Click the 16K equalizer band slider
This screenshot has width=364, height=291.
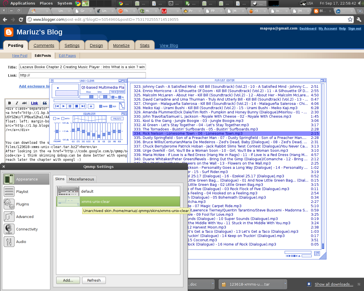point(119,131)
